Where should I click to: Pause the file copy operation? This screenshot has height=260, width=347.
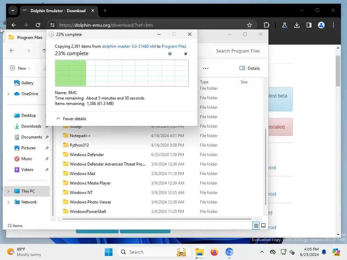coord(170,54)
